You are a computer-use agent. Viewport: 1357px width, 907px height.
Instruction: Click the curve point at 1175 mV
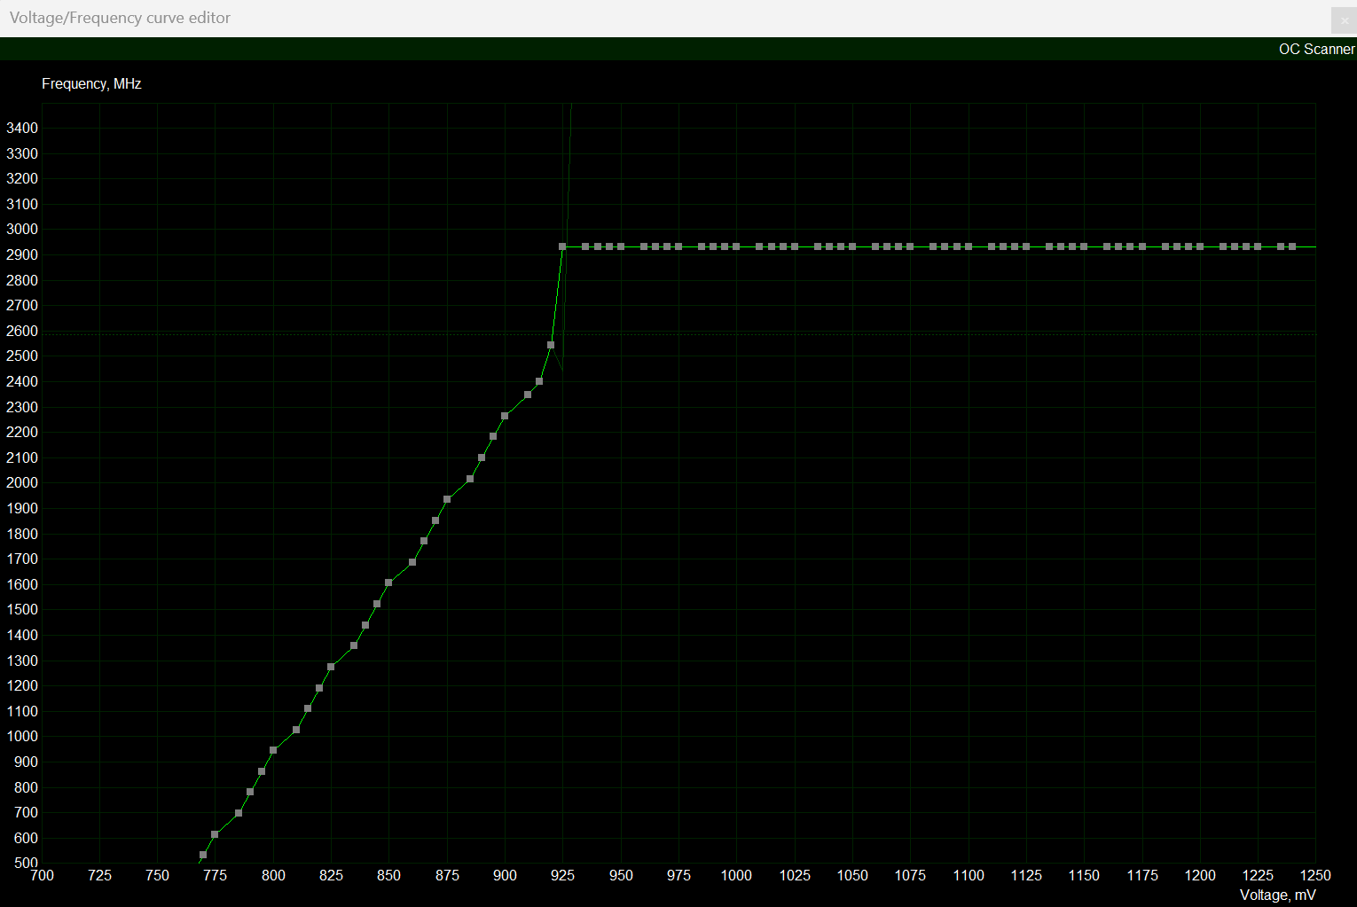pos(1142,246)
